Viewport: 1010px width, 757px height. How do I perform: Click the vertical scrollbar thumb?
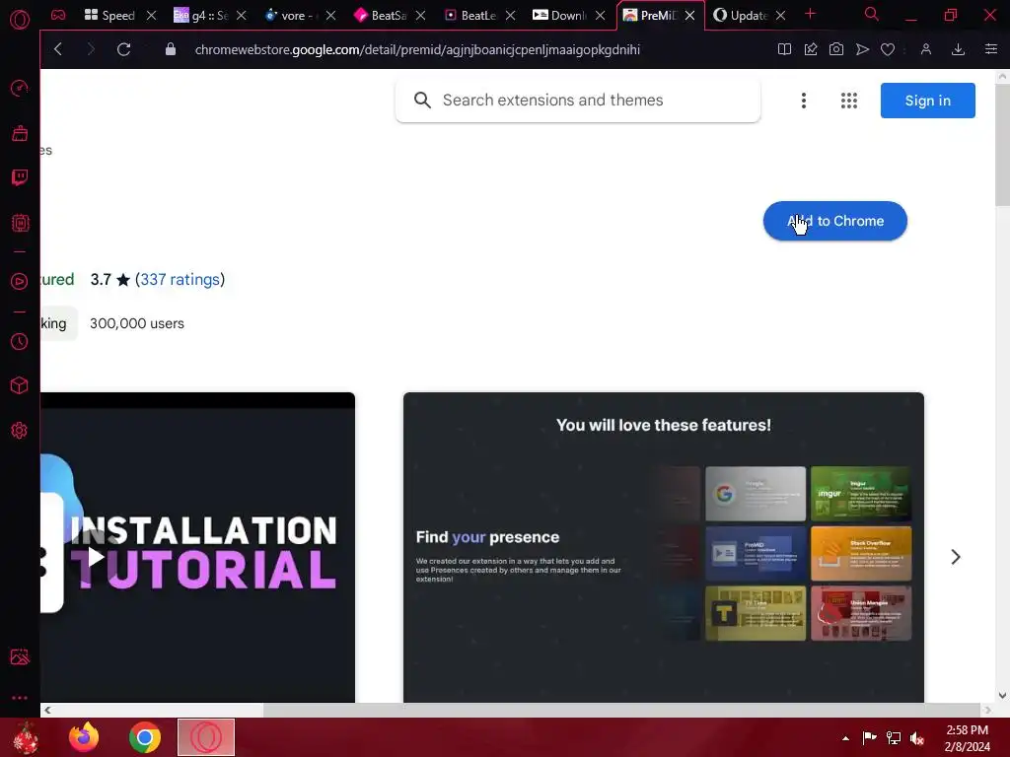coord(1002,145)
